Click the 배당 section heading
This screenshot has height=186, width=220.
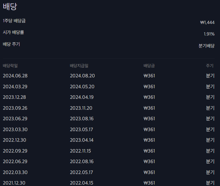(10, 7)
